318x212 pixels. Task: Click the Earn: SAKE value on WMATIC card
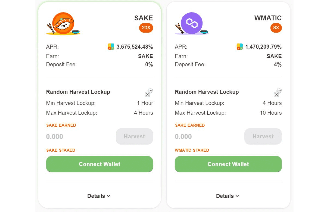pos(274,56)
